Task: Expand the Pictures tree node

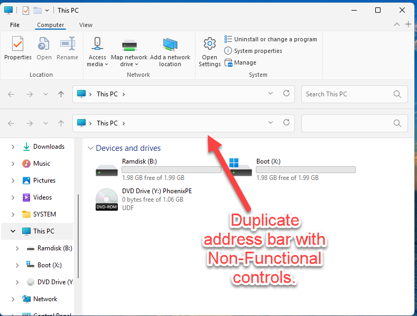Action: [13, 180]
